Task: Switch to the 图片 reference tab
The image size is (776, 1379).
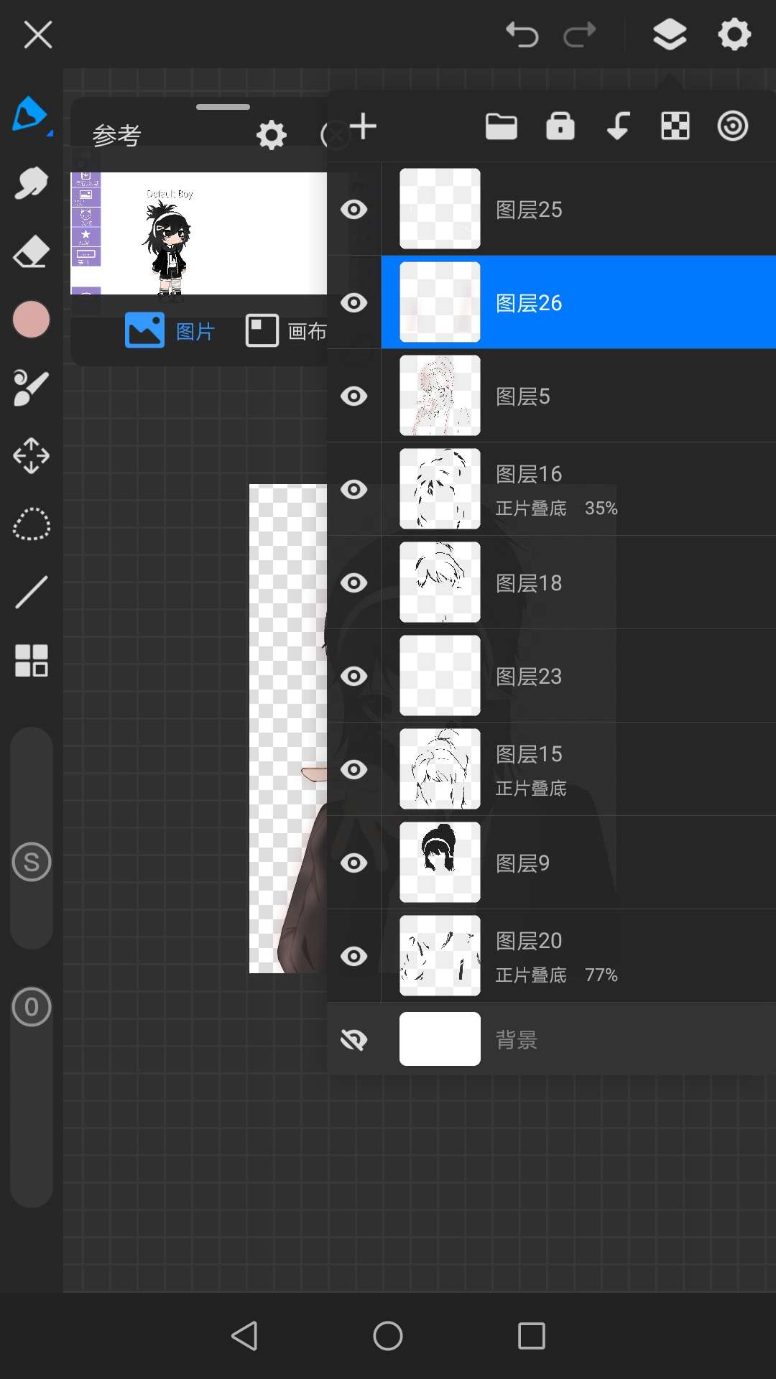Action: [170, 331]
